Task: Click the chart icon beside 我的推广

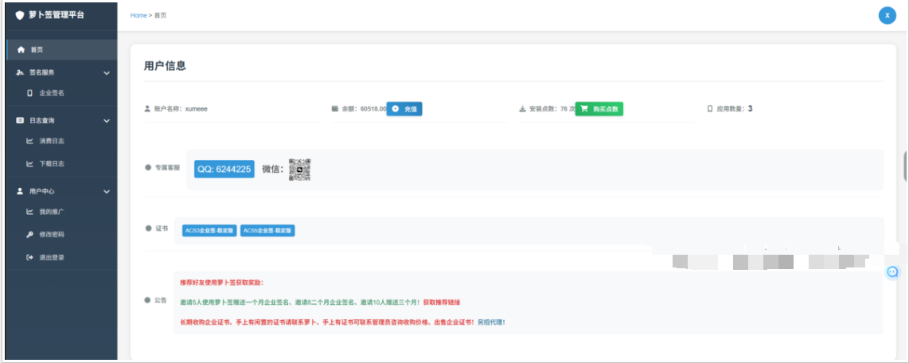Action: [x=29, y=212]
